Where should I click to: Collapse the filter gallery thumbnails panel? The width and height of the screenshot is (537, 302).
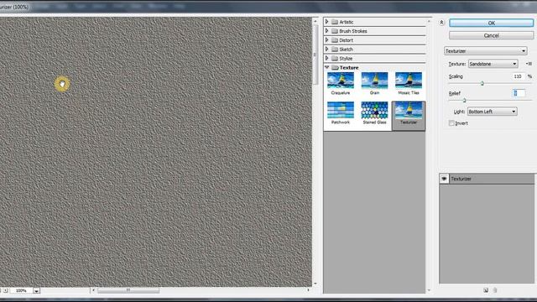(x=441, y=23)
